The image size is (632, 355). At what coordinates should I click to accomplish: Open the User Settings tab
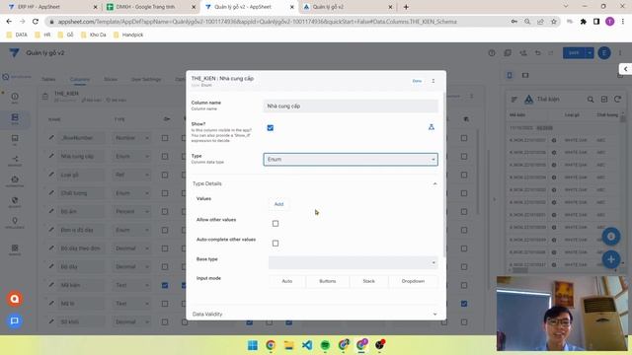[x=146, y=79]
